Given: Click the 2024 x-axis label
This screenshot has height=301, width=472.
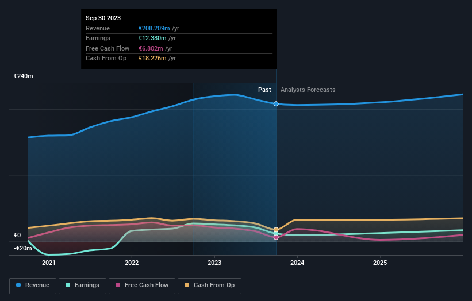Looking at the screenshot, I should point(297,263).
